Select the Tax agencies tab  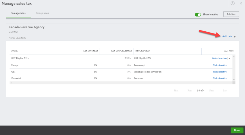[18, 13]
